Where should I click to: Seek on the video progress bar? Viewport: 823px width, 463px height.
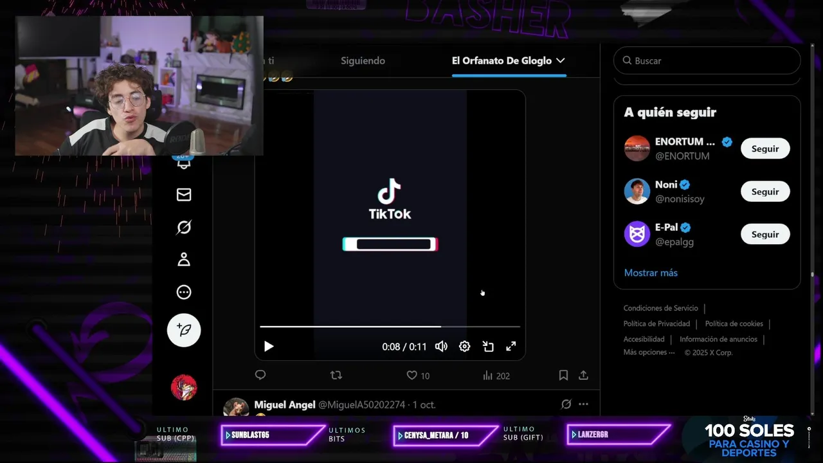coord(390,327)
